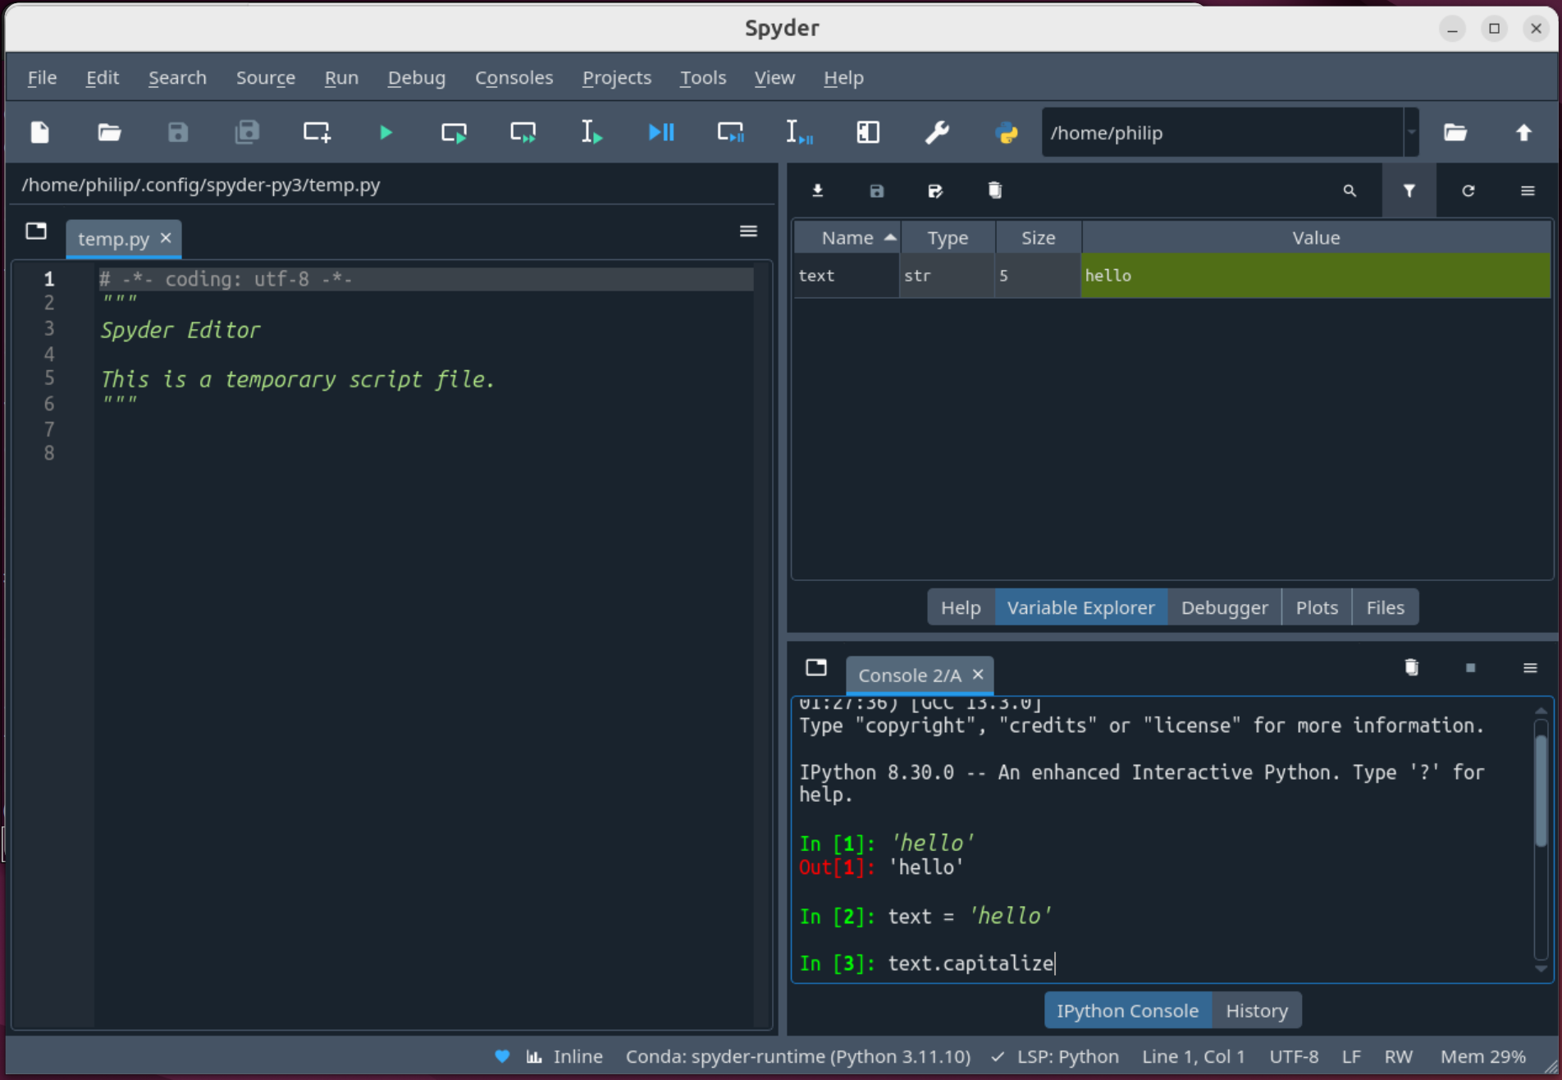Create a new file from the toolbar
The width and height of the screenshot is (1562, 1080).
click(40, 132)
